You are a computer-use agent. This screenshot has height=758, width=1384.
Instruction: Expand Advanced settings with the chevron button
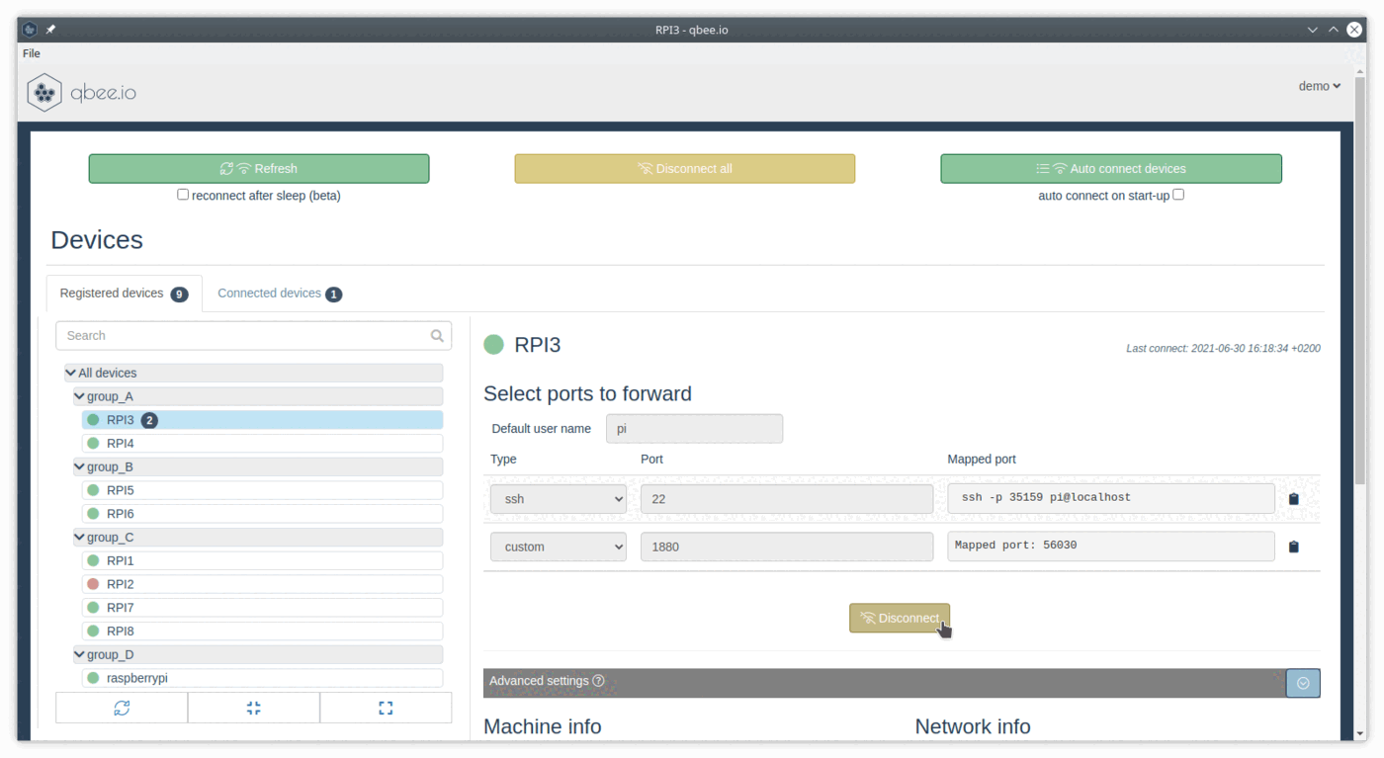pos(1303,683)
